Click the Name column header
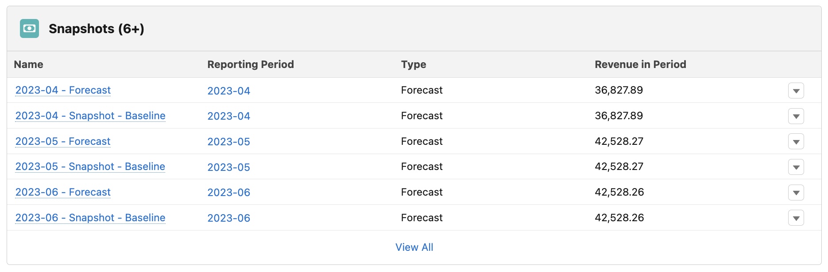 (28, 64)
